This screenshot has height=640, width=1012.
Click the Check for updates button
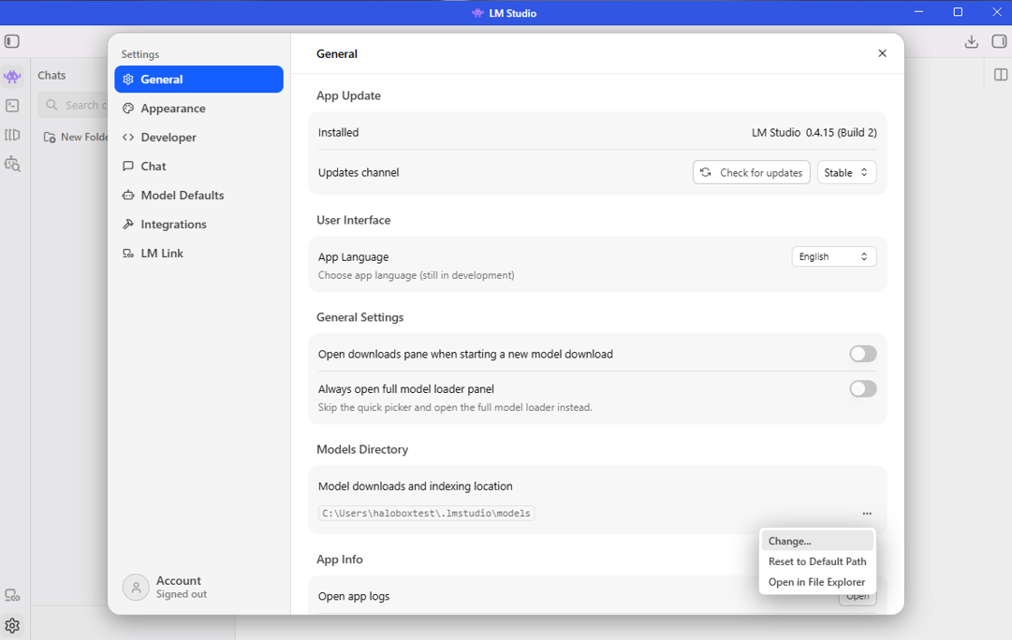point(751,172)
